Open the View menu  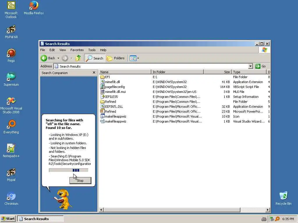tap(63, 50)
